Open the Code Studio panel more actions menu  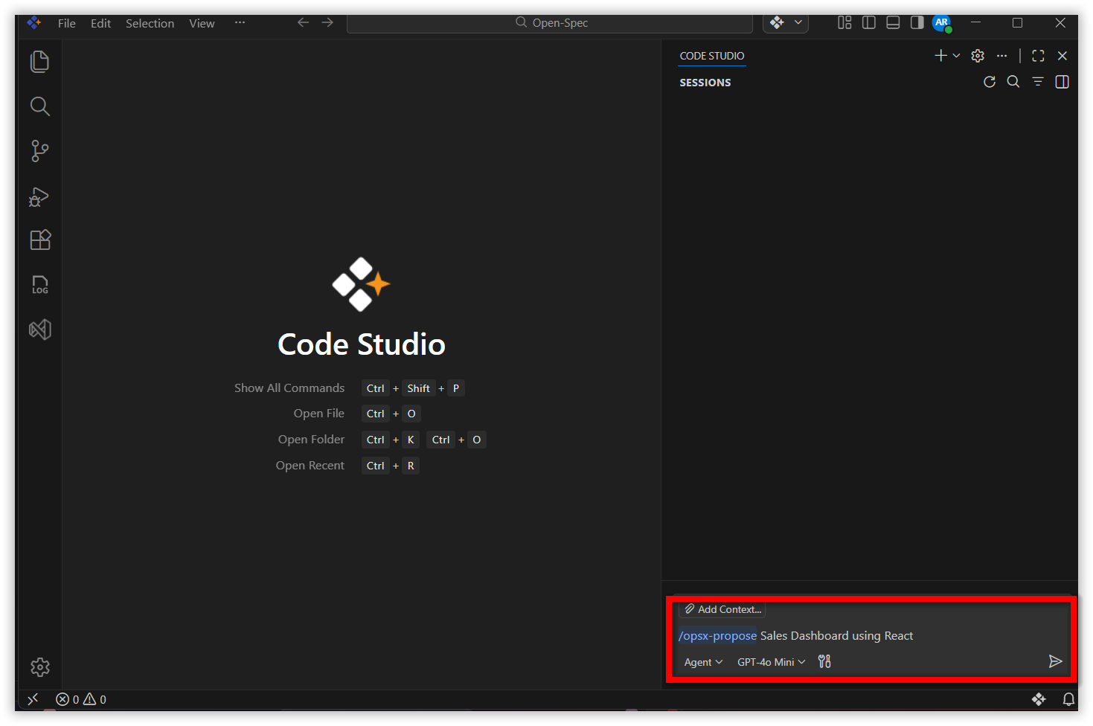1002,56
